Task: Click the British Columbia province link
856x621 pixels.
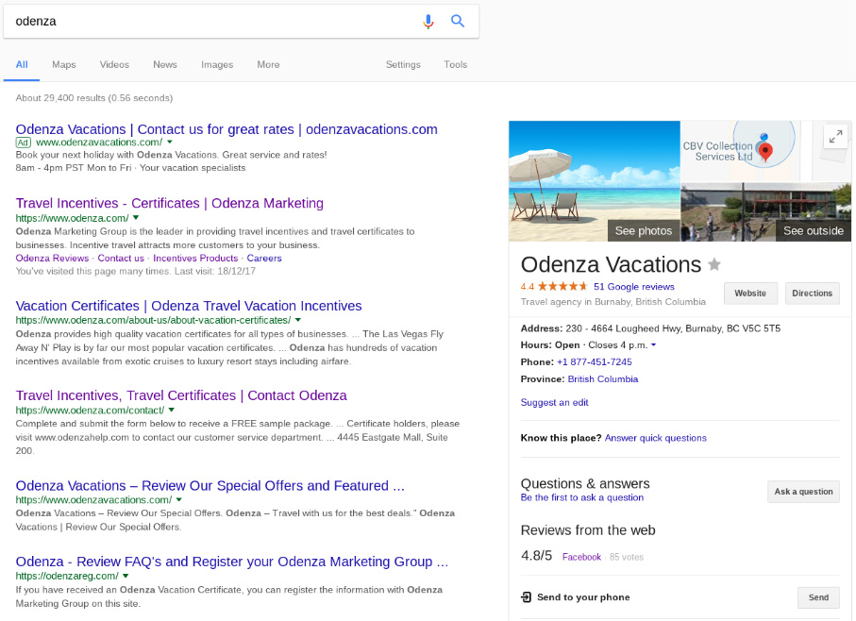Action: click(603, 378)
